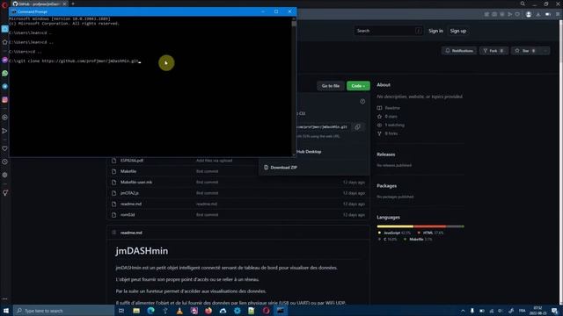Open the Opera sidebar player icon
This screenshot has height=316, width=563.
[4, 117]
